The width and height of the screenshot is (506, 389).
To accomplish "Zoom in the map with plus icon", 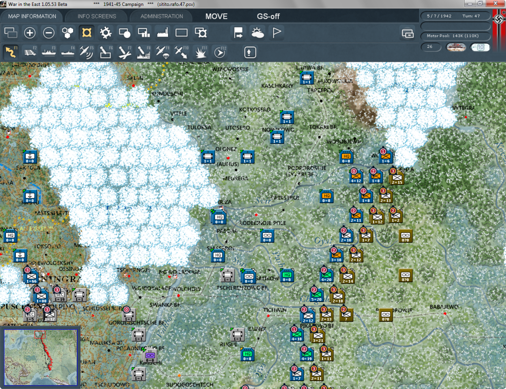I will point(30,33).
